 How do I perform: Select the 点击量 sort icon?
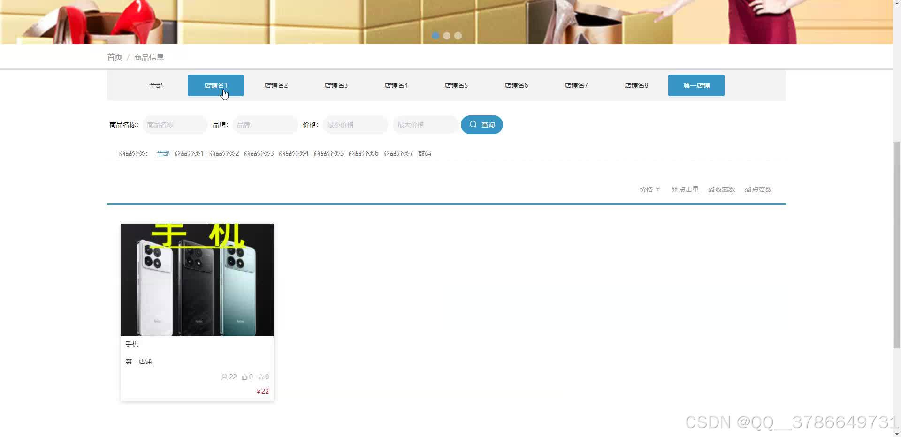tap(675, 189)
